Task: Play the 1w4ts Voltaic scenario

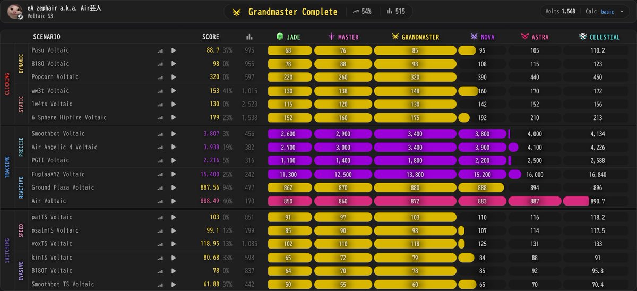Action: tap(173, 104)
